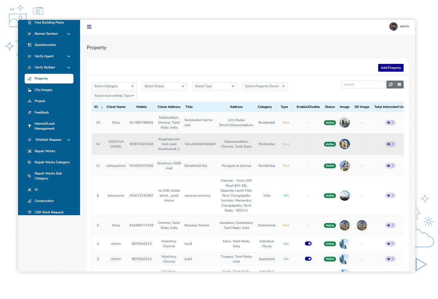Toggle enable switch for test3 property
The image size is (438, 299).
pyautogui.click(x=308, y=244)
